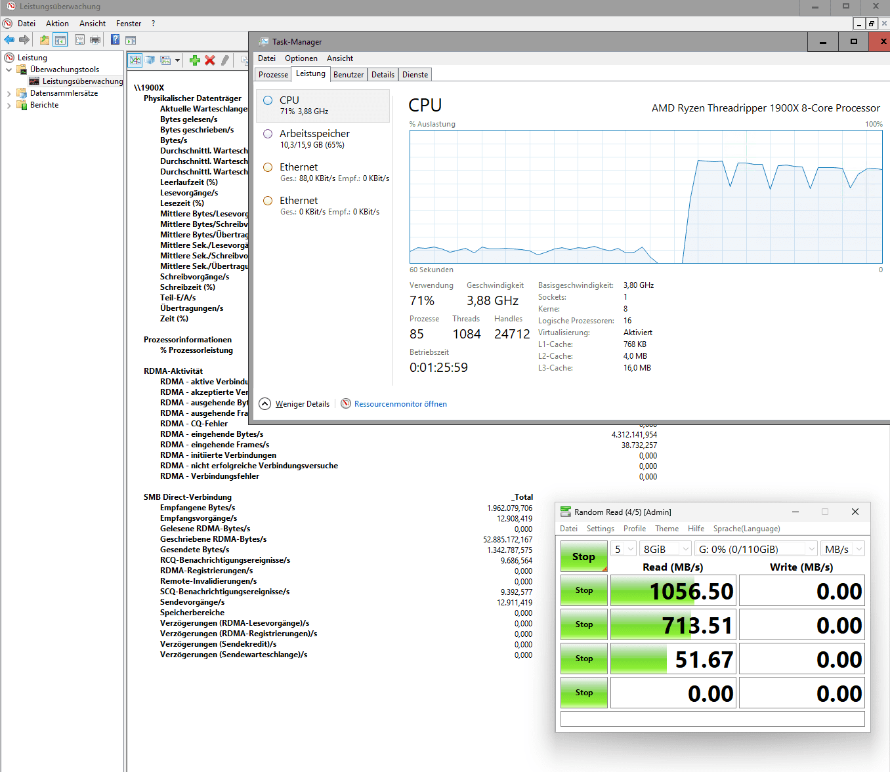Collapse view with Weniger Details chevron
The width and height of the screenshot is (890, 772).
point(265,403)
